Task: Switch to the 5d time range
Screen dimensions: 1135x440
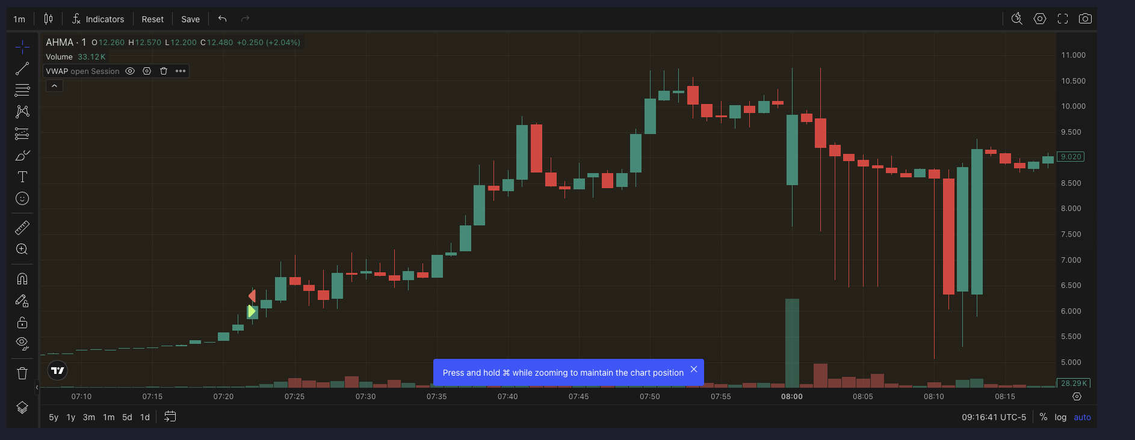Action: coord(127,417)
